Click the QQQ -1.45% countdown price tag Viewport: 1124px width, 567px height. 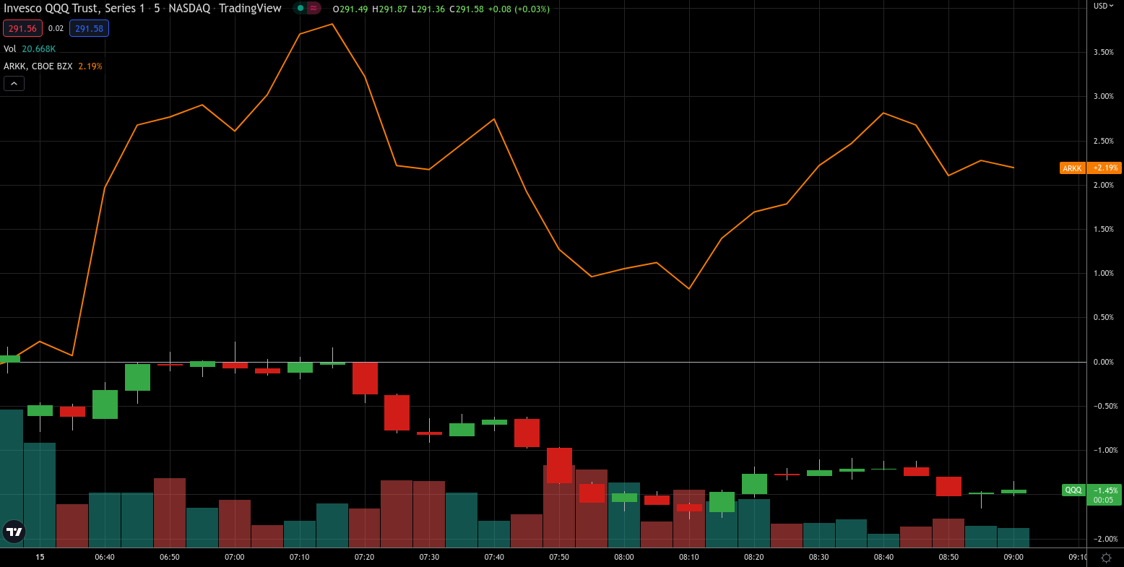click(x=1104, y=495)
